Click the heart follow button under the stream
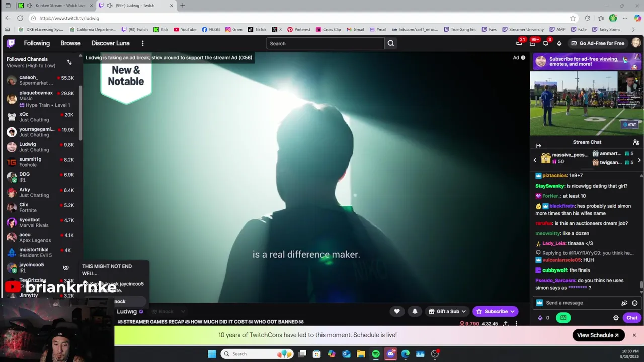The height and width of the screenshot is (362, 644). click(x=397, y=311)
